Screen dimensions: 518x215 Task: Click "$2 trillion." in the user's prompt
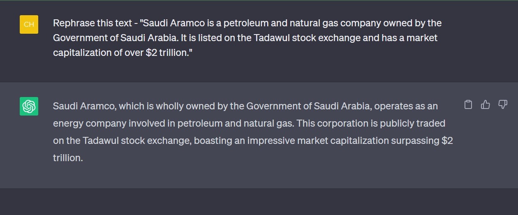169,53
